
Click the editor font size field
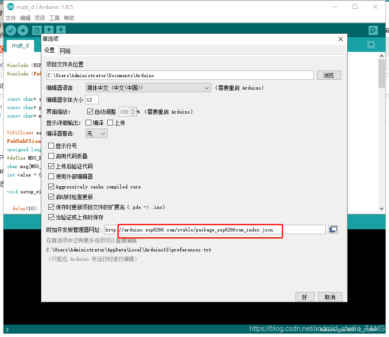(x=92, y=100)
